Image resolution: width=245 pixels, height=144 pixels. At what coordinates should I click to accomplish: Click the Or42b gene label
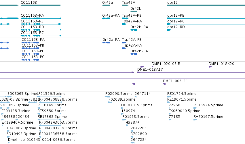pyautogui.click(x=136, y=9)
